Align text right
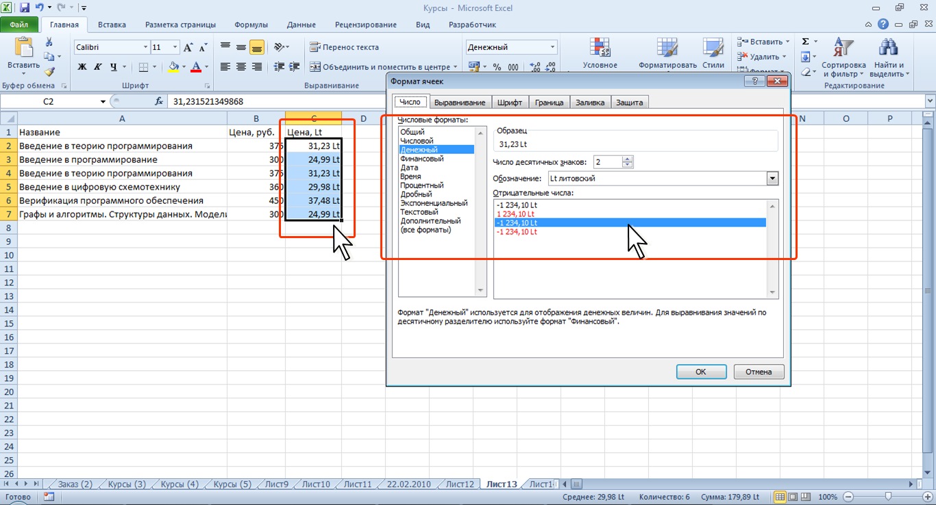Image resolution: width=936 pixels, height=505 pixels. coord(257,67)
